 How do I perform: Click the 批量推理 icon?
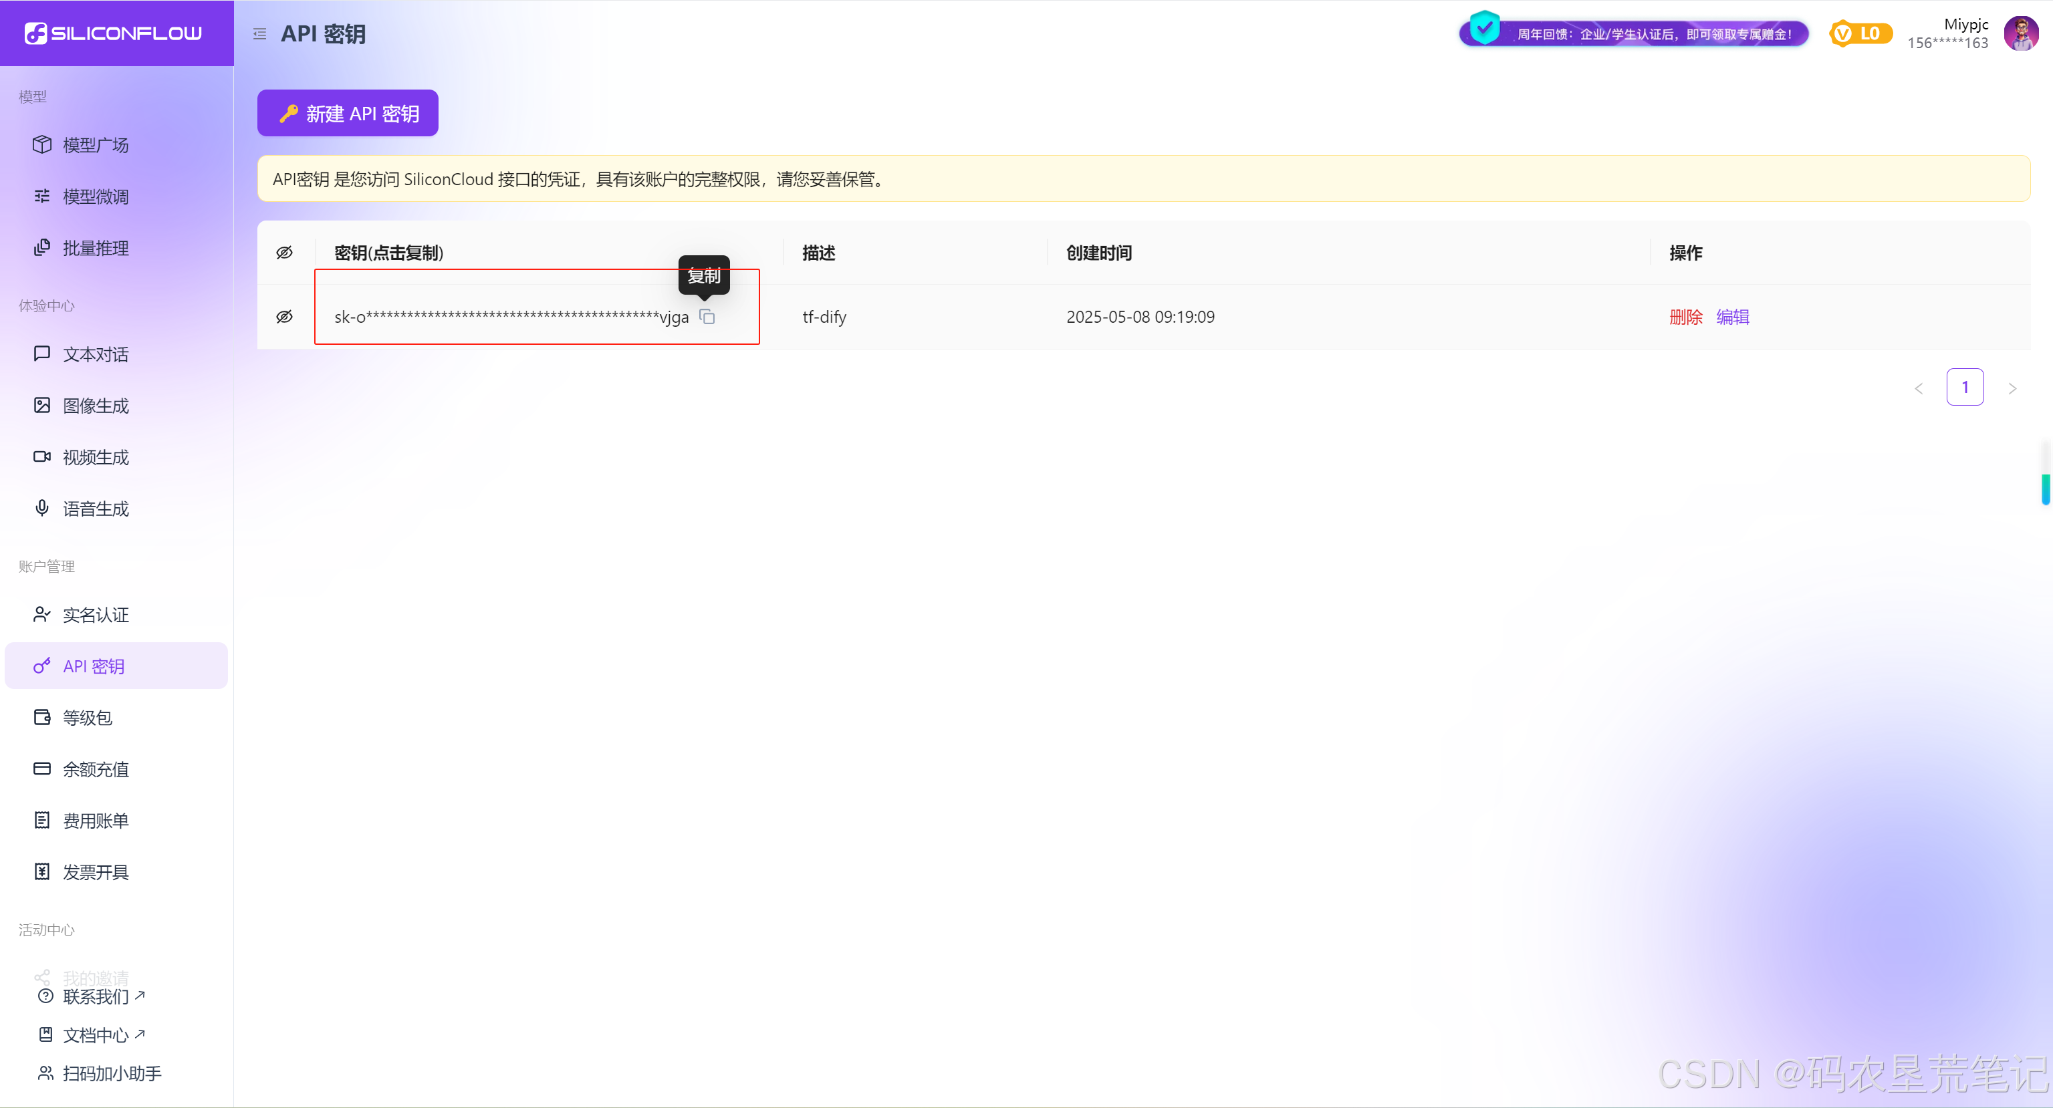point(42,248)
